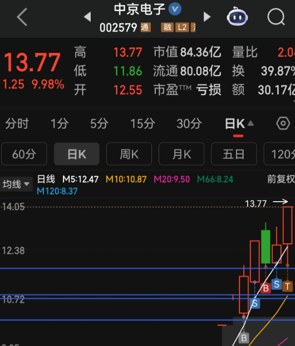Go to next stock with right triangle
The width and height of the screenshot is (295, 346).
point(207,17)
